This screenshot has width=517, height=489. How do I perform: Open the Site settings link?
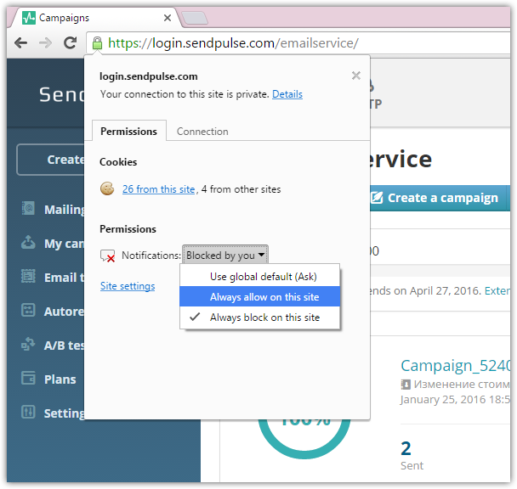128,286
